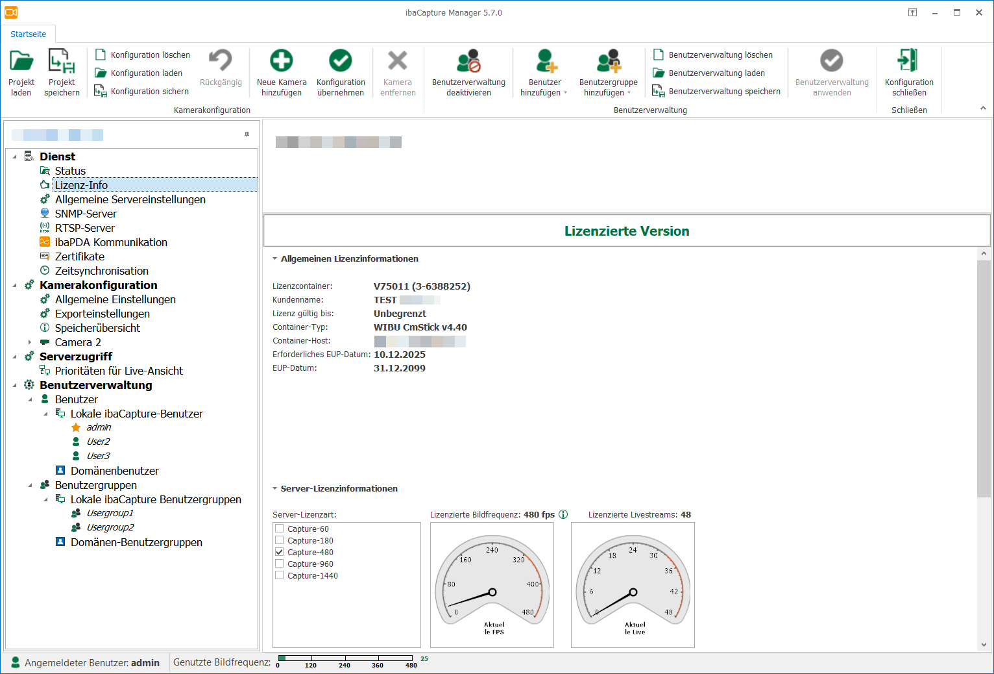Select Status in the tree

pos(70,171)
